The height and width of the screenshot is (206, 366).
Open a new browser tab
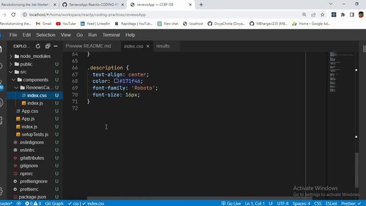click(201, 5)
